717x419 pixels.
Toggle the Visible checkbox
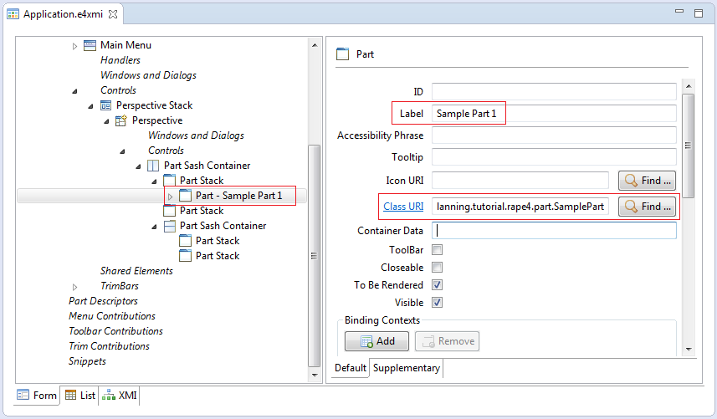(x=438, y=302)
